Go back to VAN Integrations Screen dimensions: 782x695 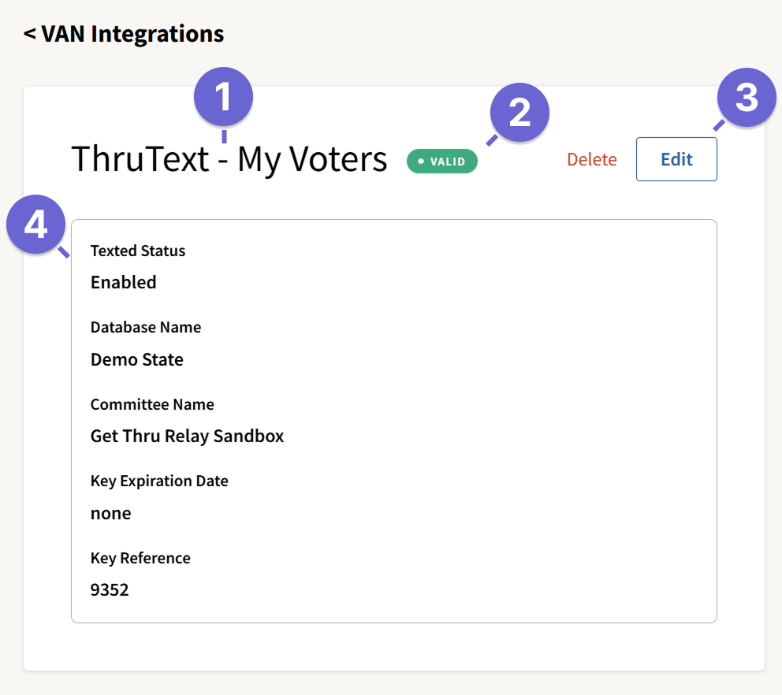click(124, 34)
